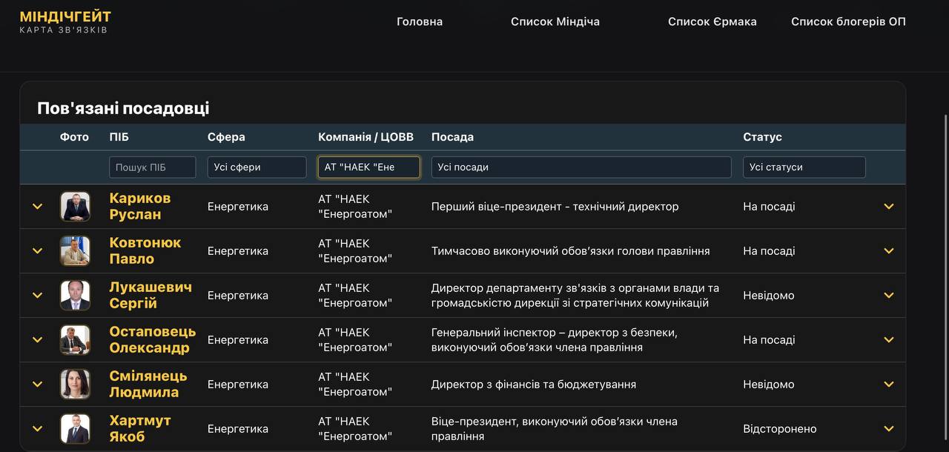Click the Посада column header
949x452 pixels.
pos(452,137)
